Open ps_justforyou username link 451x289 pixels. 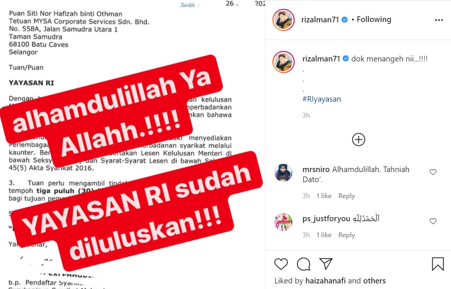(326, 219)
